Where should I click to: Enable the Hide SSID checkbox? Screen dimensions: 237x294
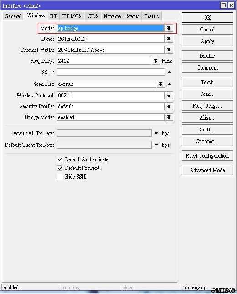coord(60,177)
